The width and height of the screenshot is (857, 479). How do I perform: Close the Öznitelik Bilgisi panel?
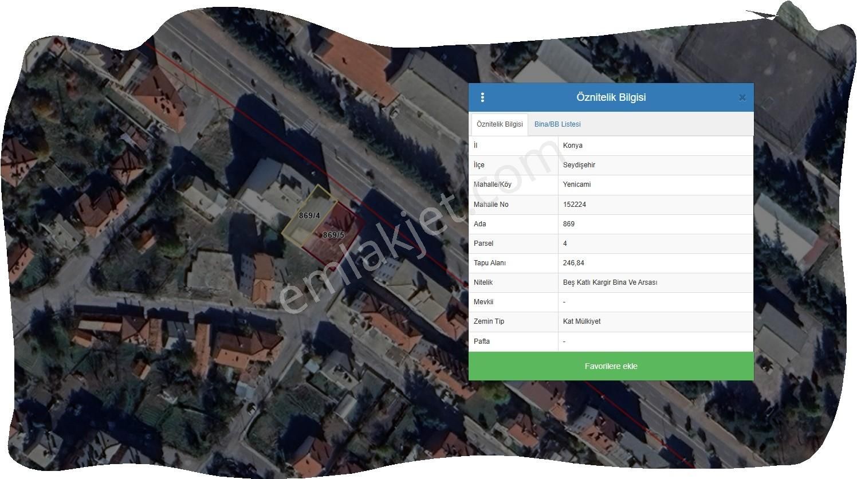[x=742, y=97]
